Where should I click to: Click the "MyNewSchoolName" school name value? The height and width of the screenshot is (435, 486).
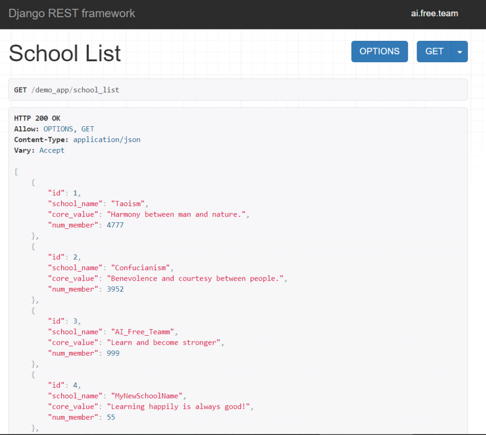pyautogui.click(x=146, y=396)
